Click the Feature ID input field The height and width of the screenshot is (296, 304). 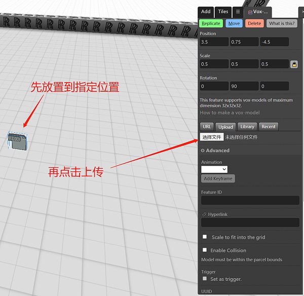[250, 200]
